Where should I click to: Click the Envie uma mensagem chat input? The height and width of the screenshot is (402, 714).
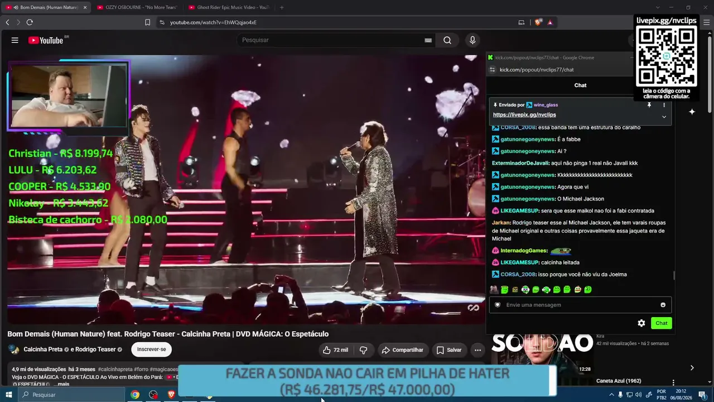point(580,305)
